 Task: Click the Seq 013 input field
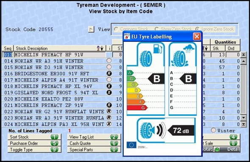8,55
